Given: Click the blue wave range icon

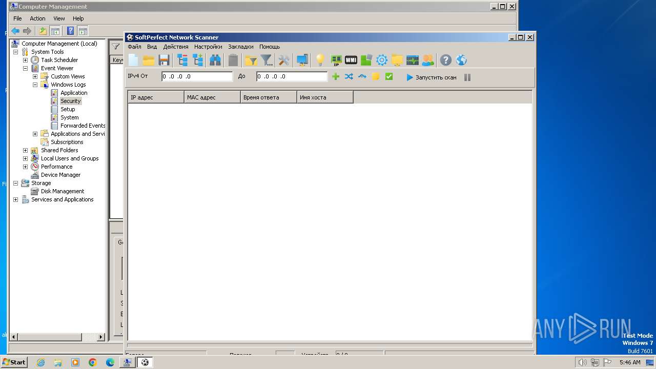Looking at the screenshot, I should click(362, 77).
